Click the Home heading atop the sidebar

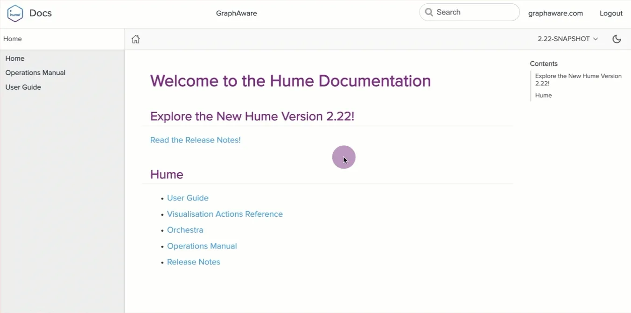tap(13, 39)
